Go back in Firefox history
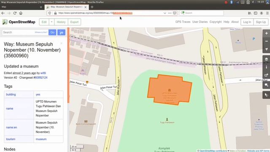 [3, 13]
